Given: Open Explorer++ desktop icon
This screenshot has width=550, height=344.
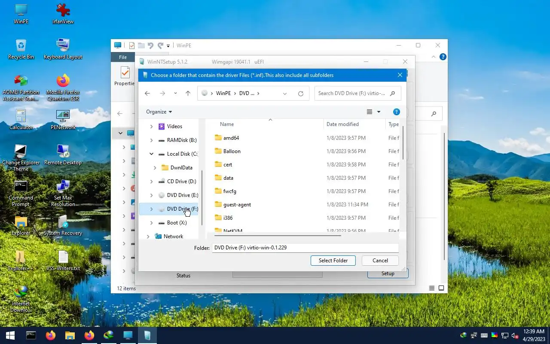Looking at the screenshot, I should 21,261.
